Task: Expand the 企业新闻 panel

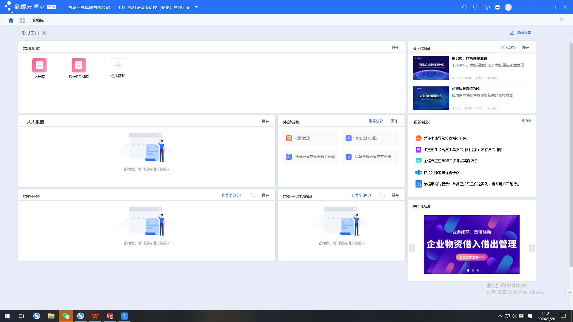Action: click(526, 48)
